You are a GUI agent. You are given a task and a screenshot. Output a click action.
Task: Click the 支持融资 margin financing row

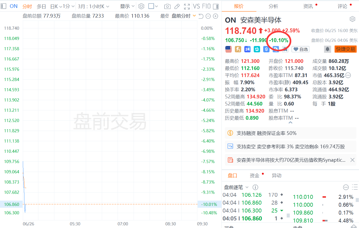tap(291, 133)
